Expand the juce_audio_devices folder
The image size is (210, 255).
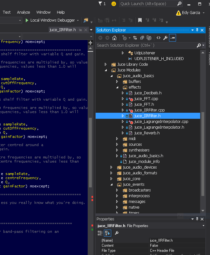click(x=111, y=167)
